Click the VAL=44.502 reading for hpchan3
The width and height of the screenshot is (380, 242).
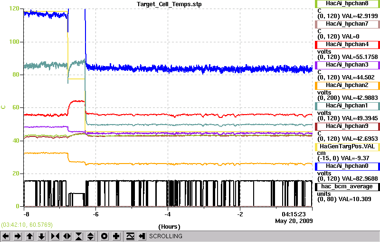point(358,77)
